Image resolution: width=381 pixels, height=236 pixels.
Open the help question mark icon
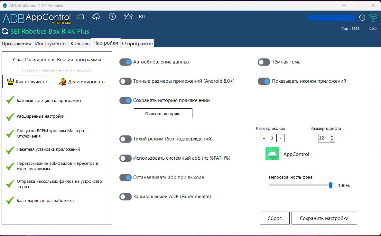(112, 16)
